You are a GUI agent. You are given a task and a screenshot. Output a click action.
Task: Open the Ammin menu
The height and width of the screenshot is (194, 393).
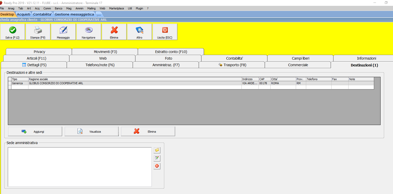pos(79,8)
